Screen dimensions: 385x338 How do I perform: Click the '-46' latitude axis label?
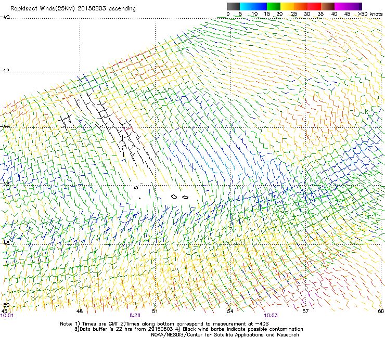(5, 184)
